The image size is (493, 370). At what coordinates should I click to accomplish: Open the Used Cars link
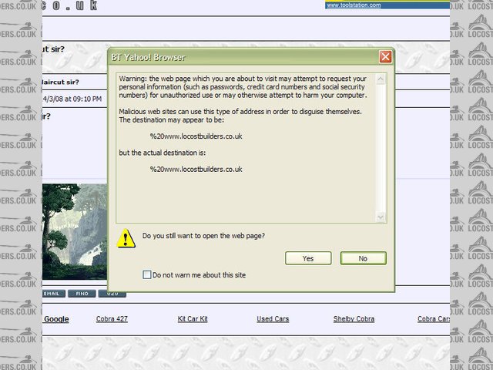[273, 319]
